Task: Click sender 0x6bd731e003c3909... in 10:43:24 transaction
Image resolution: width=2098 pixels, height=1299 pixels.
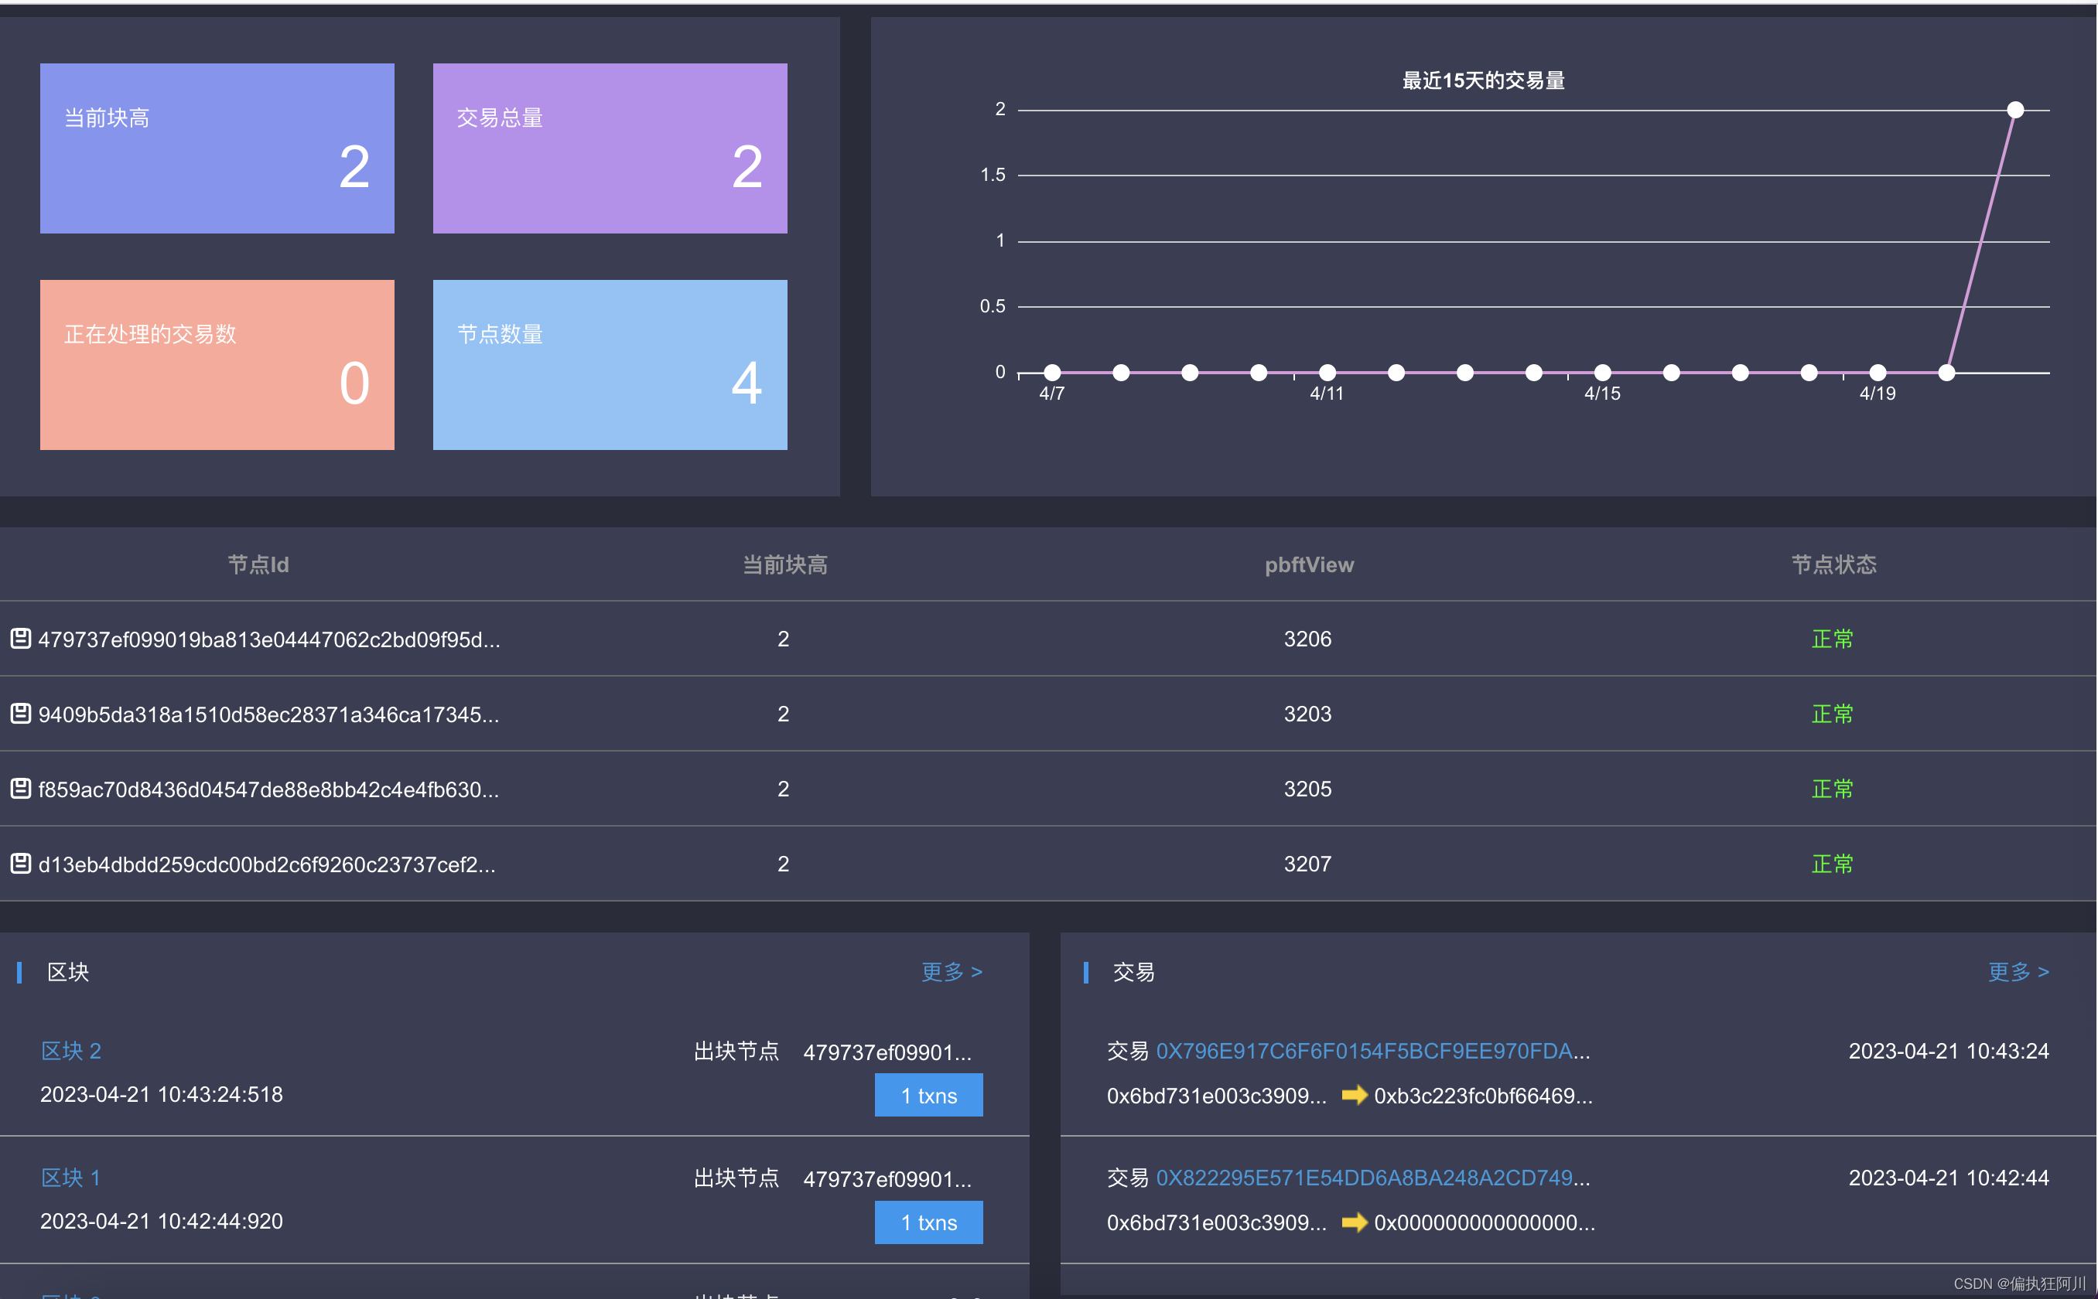Action: point(1216,1096)
